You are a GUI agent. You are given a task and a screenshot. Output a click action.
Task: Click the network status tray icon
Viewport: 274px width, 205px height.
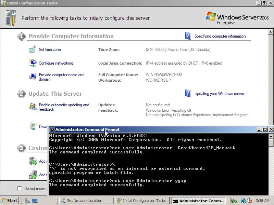(x=243, y=201)
